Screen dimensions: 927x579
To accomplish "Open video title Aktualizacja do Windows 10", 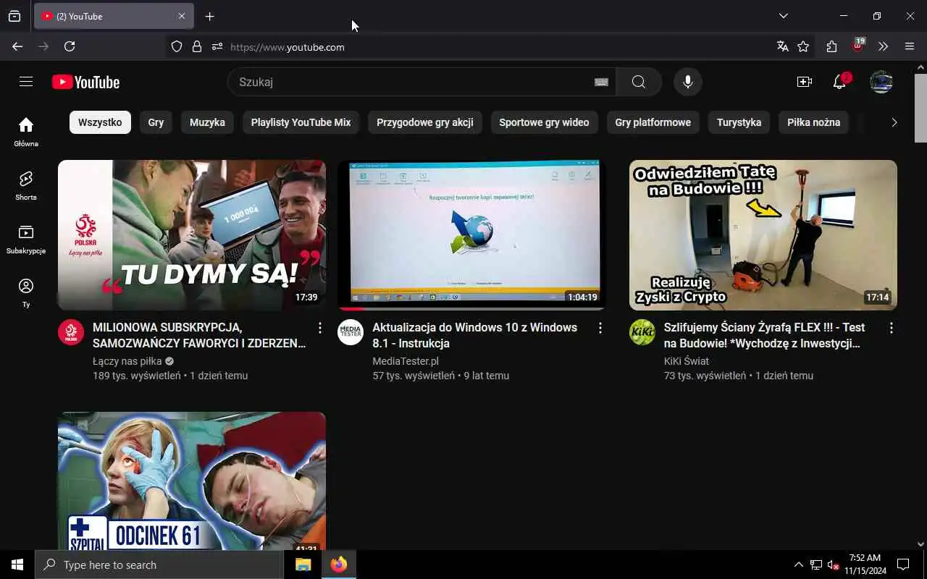I will (x=474, y=335).
